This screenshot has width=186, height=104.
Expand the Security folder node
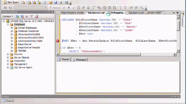[x=8, y=54]
